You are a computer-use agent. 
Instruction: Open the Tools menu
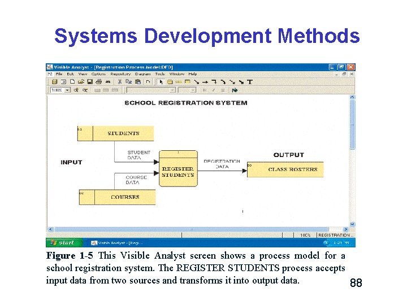[160, 74]
